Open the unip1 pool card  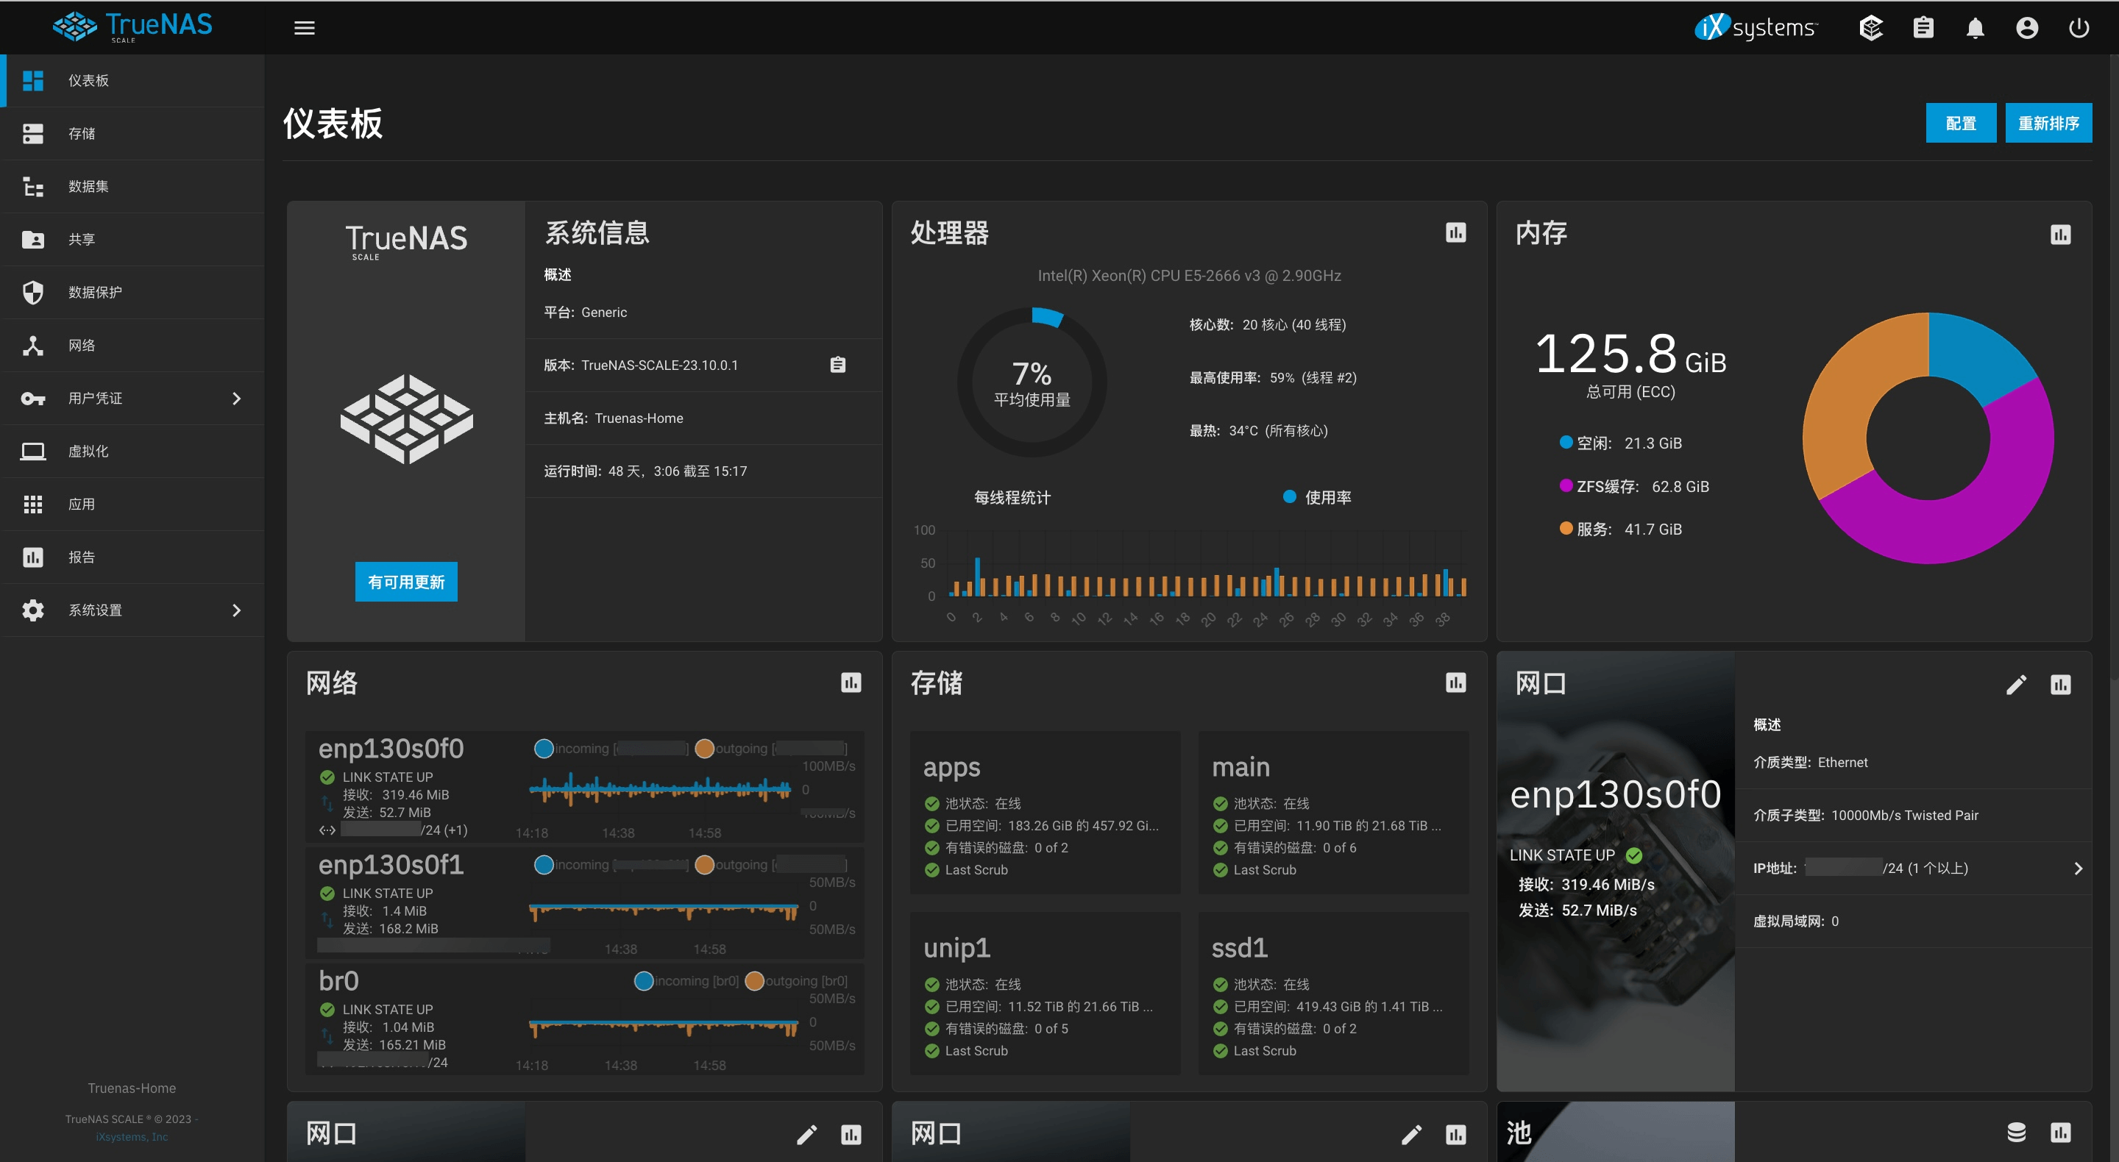1045,994
